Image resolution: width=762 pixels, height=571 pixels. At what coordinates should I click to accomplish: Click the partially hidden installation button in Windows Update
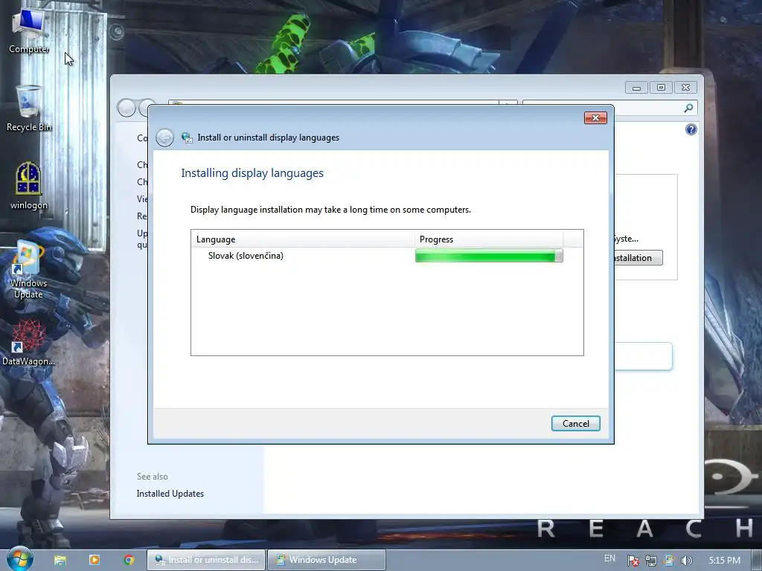(638, 258)
